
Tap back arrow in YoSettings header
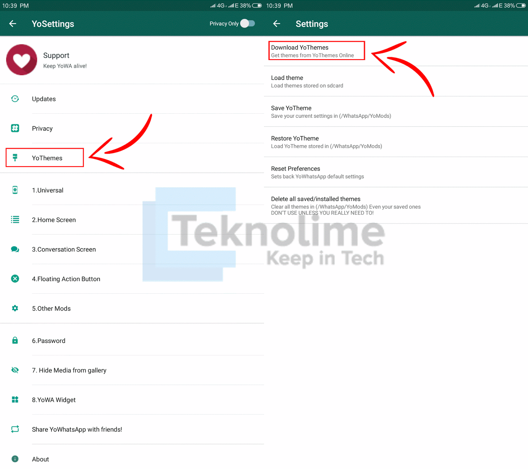coord(13,24)
